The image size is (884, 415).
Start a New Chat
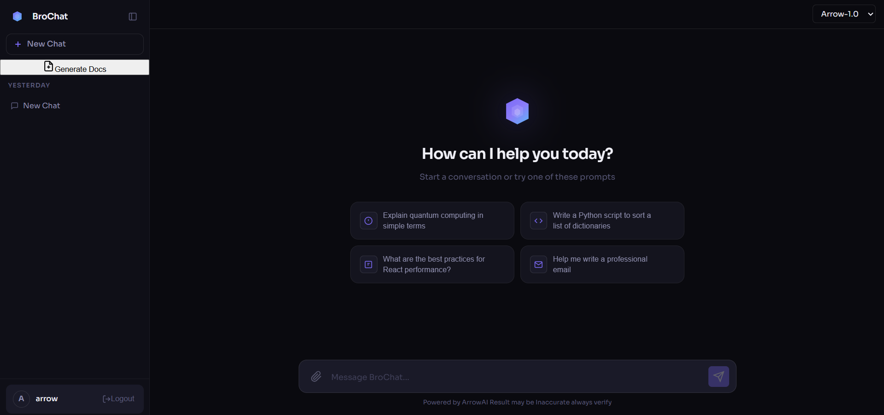pos(75,44)
